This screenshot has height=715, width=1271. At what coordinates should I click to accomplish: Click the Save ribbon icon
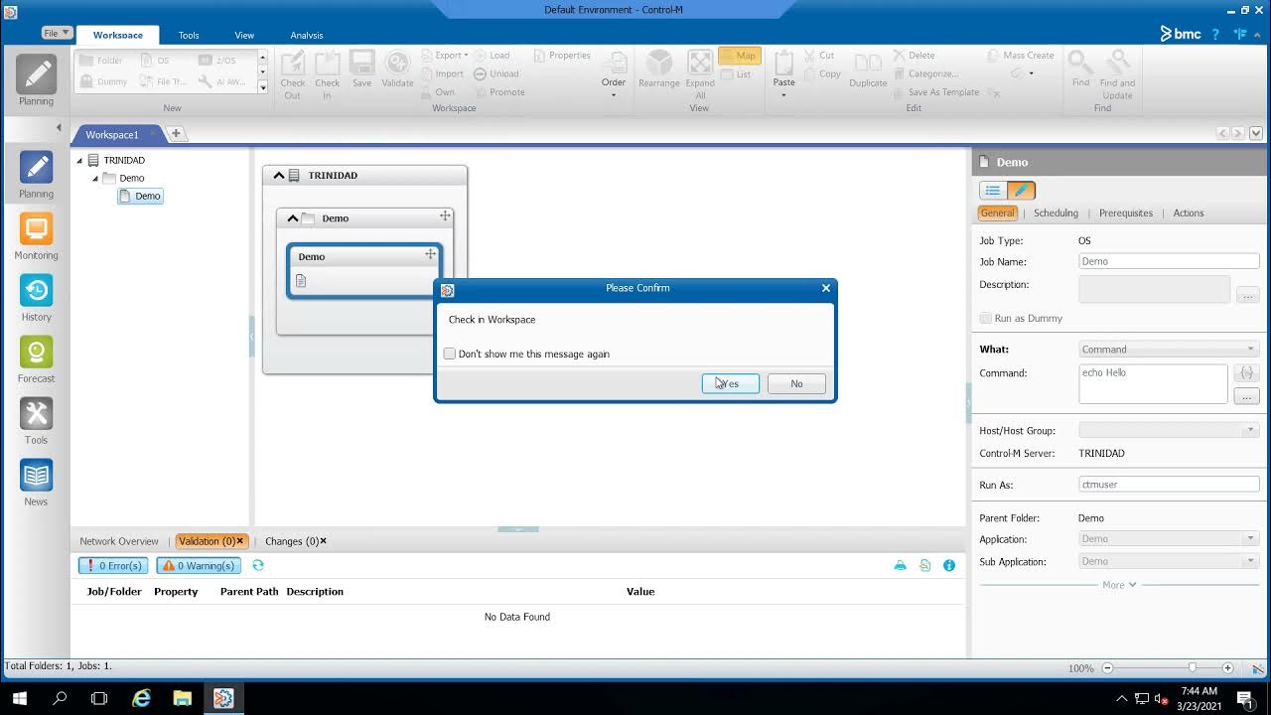362,70
